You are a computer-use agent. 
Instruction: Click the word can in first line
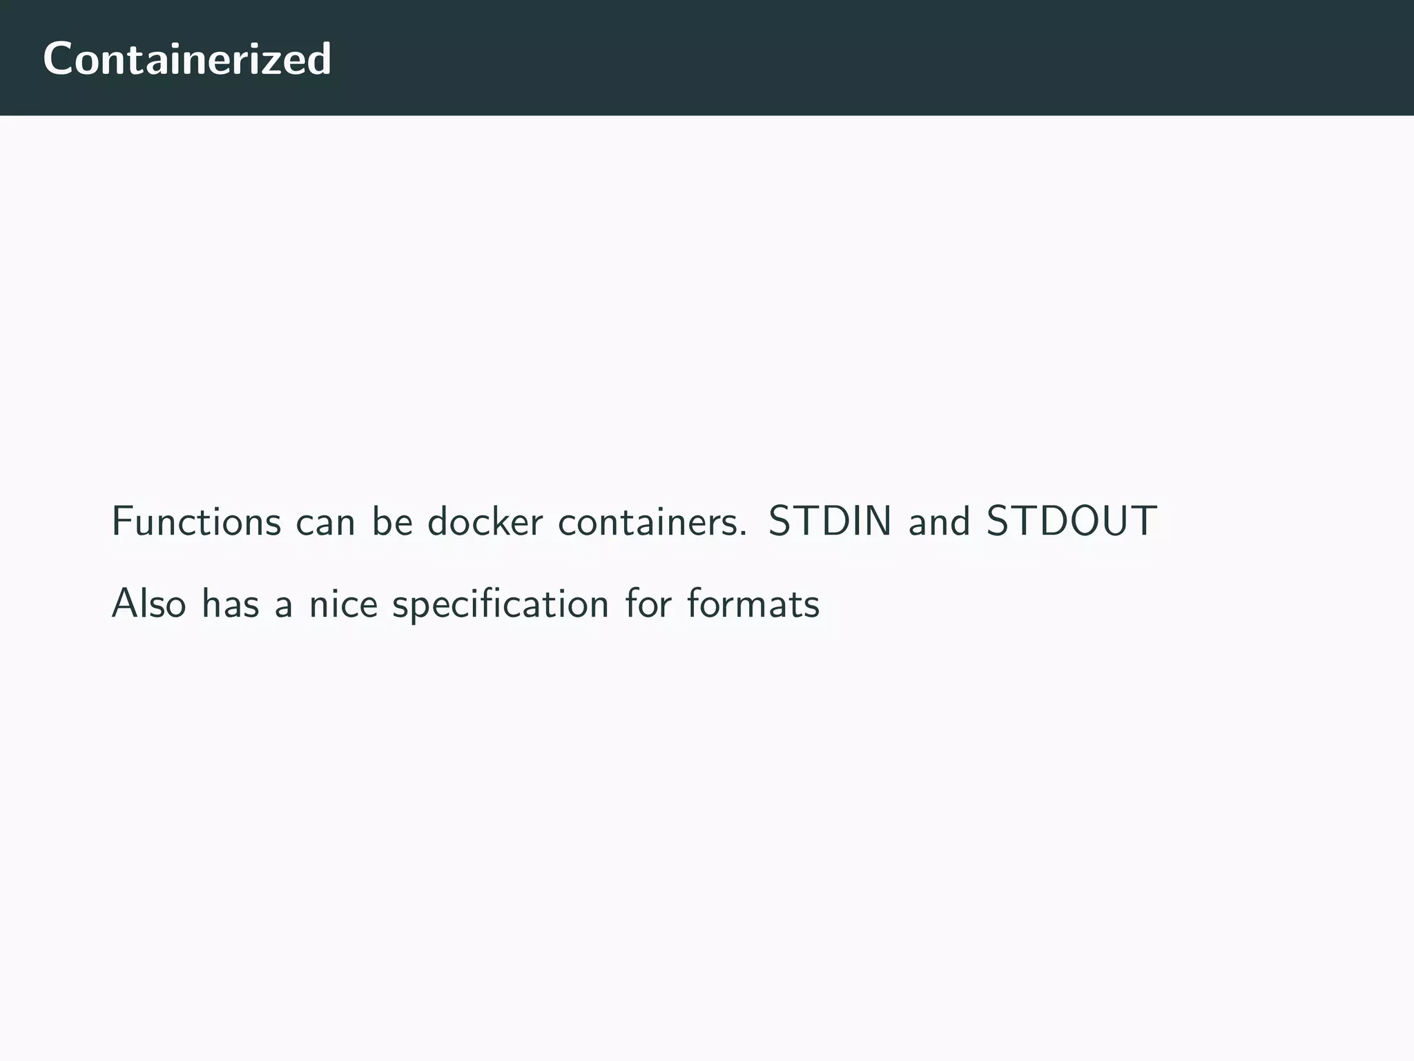coord(325,523)
